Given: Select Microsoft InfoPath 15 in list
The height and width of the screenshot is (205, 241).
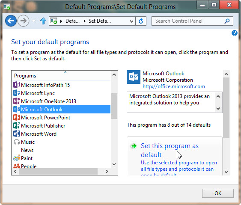Looking at the screenshot, I should click(x=45, y=85).
